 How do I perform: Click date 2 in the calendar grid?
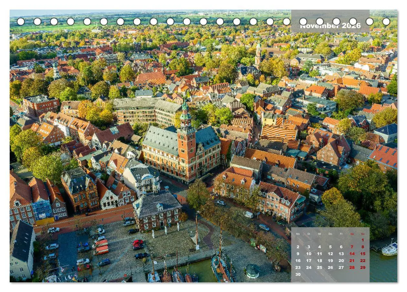coord(298,247)
